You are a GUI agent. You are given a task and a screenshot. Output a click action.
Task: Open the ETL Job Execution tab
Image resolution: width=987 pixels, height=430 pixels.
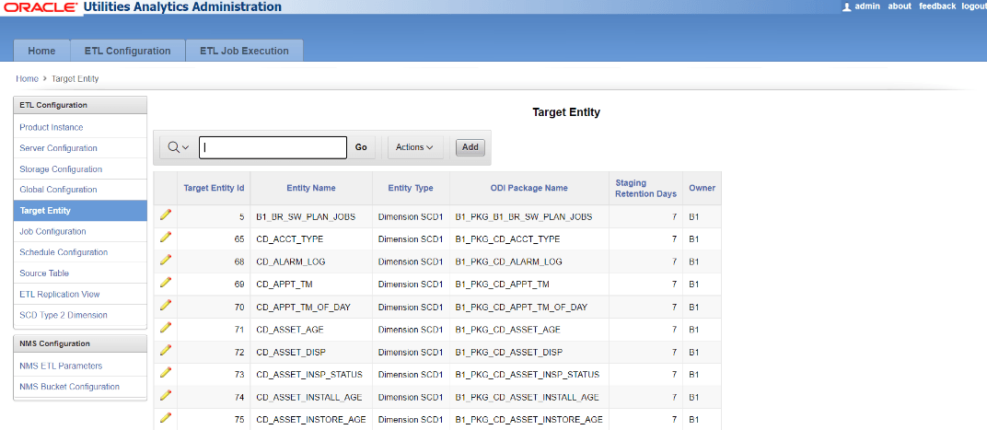point(244,51)
